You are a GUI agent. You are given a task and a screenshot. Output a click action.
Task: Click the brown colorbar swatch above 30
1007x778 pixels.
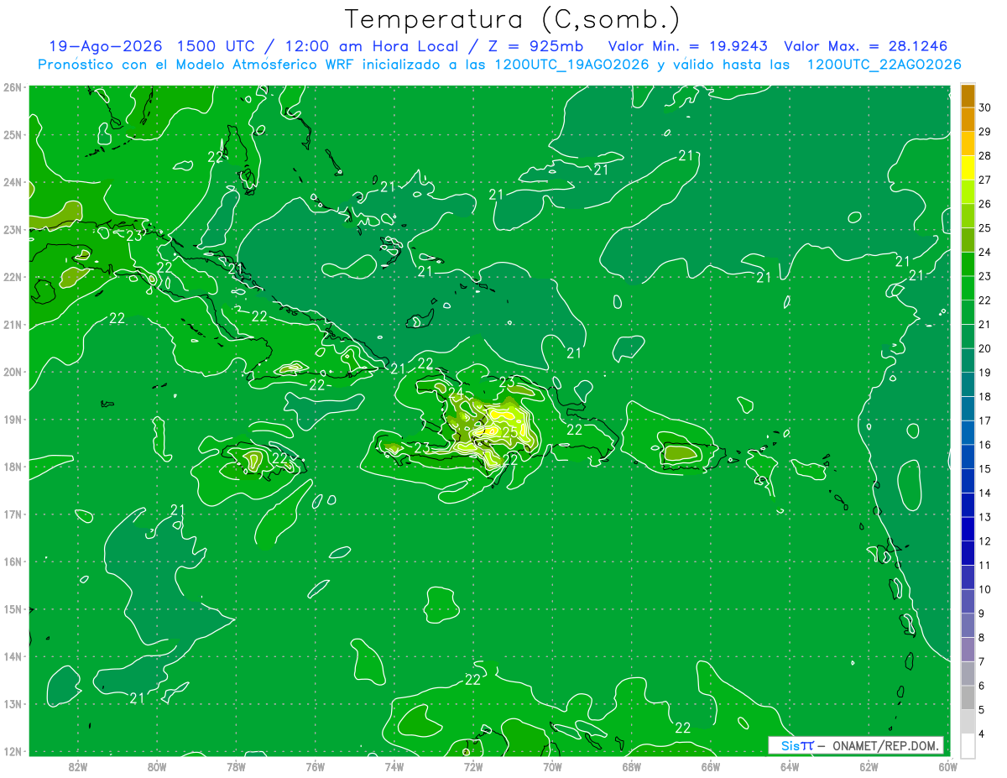pyautogui.click(x=968, y=95)
